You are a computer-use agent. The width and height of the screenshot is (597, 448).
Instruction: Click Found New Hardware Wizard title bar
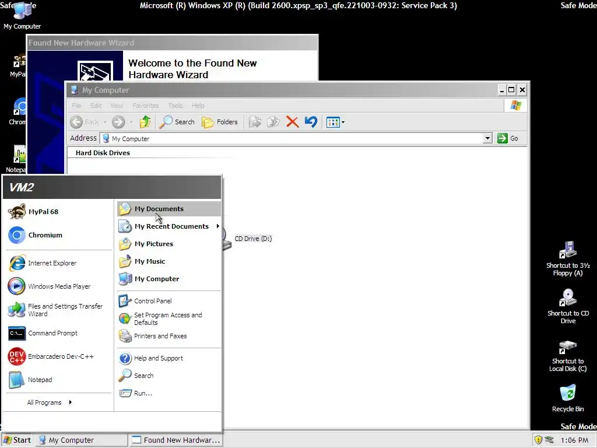coord(173,43)
